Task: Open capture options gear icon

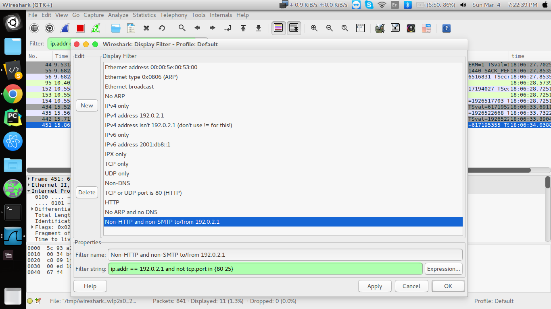Action: [x=50, y=28]
